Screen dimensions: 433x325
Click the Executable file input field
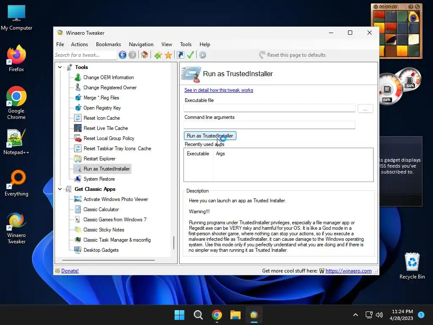point(269,108)
